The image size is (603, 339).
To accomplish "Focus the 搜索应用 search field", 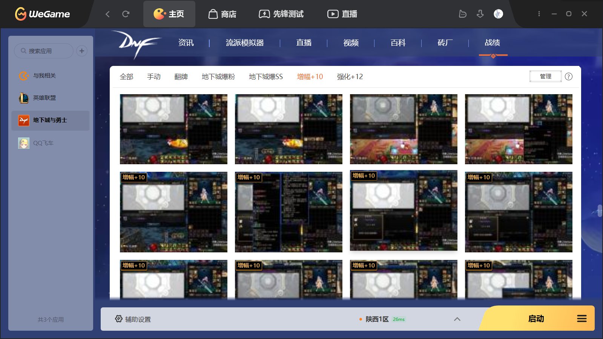I will click(x=44, y=51).
